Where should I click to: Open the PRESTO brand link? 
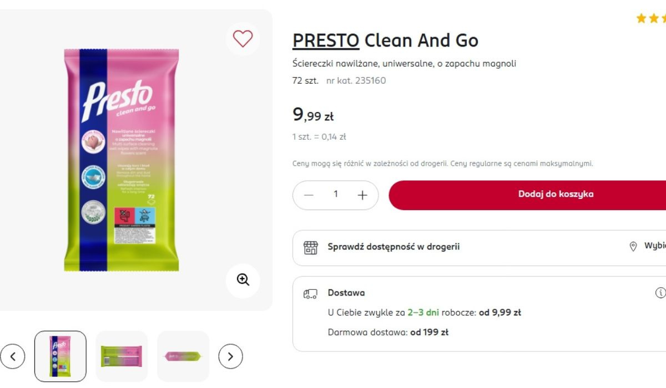tap(326, 40)
